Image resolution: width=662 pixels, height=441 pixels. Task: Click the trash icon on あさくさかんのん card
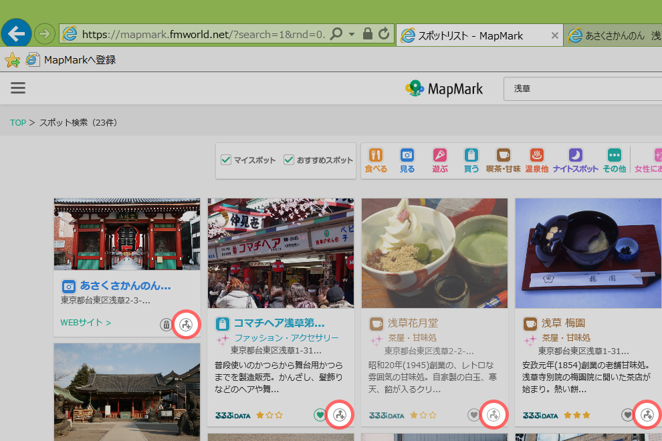166,325
